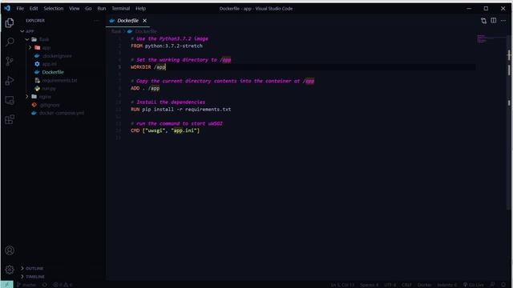Click line and column indicator in status bar

[x=342, y=285]
